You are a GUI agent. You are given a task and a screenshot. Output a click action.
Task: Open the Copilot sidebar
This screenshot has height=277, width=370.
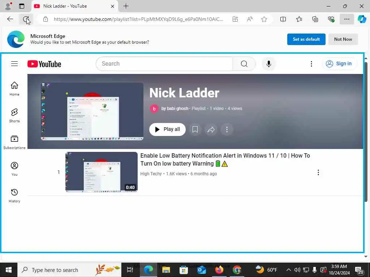[362, 19]
